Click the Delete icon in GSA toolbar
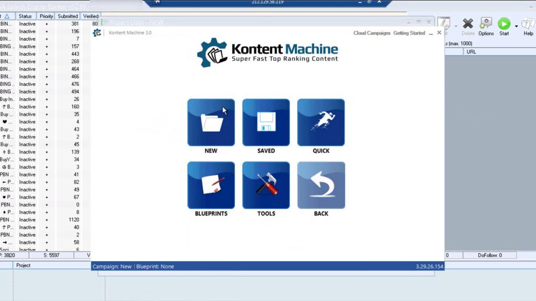536x301 pixels. (468, 27)
